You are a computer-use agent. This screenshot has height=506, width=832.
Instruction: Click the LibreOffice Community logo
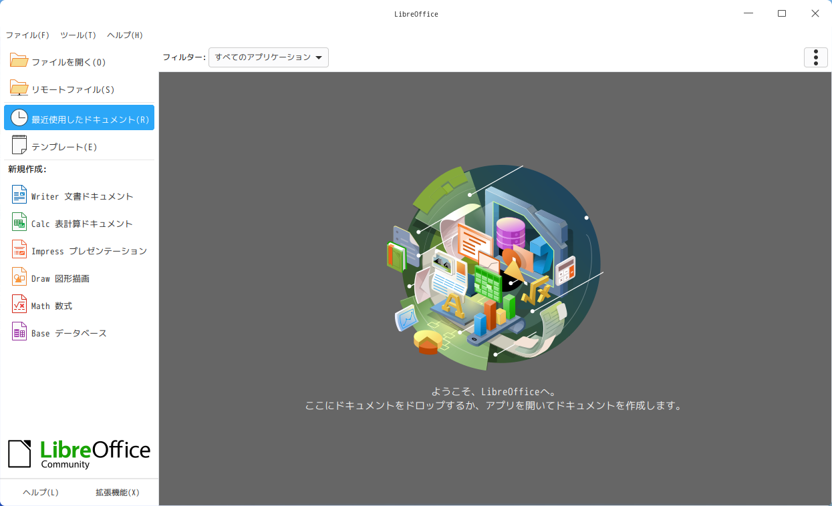[79, 454]
